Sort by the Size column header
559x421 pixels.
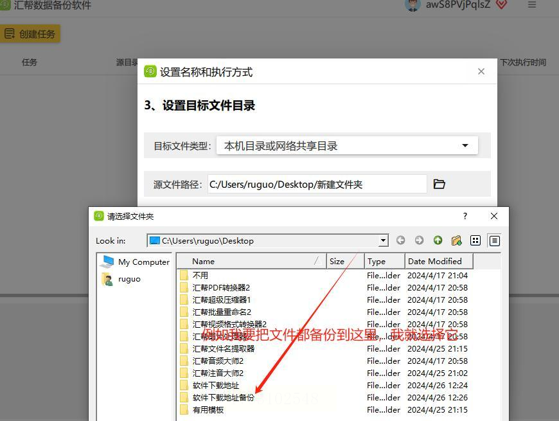[345, 262]
